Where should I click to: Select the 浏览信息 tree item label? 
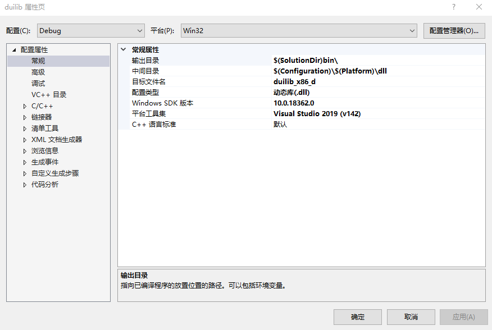click(45, 151)
